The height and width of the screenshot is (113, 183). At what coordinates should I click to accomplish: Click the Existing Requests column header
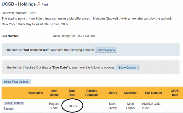click(92, 93)
